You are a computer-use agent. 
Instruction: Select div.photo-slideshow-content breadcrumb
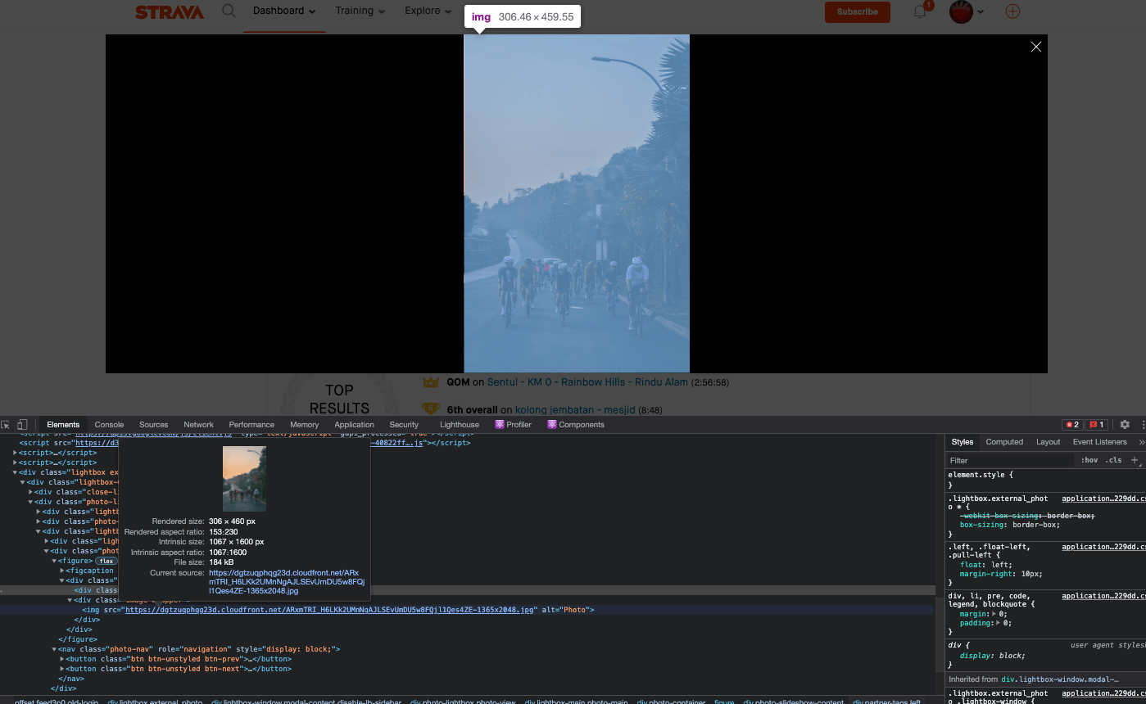pos(793,702)
